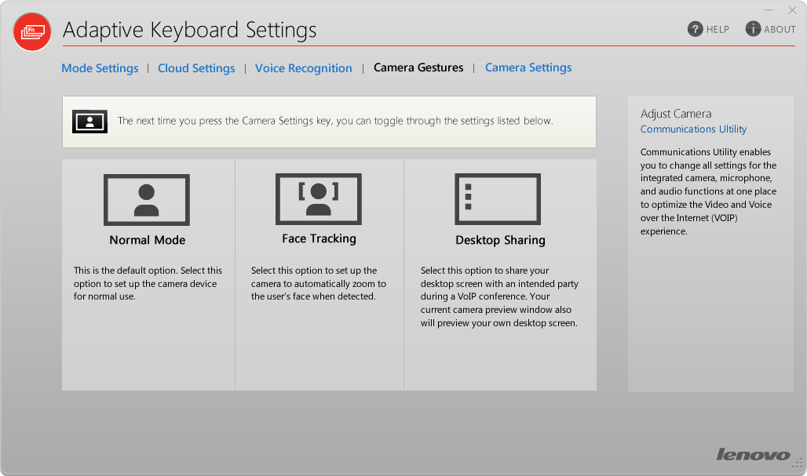Switch to the Mode Settings tab
Image resolution: width=807 pixels, height=476 pixels.
click(100, 68)
